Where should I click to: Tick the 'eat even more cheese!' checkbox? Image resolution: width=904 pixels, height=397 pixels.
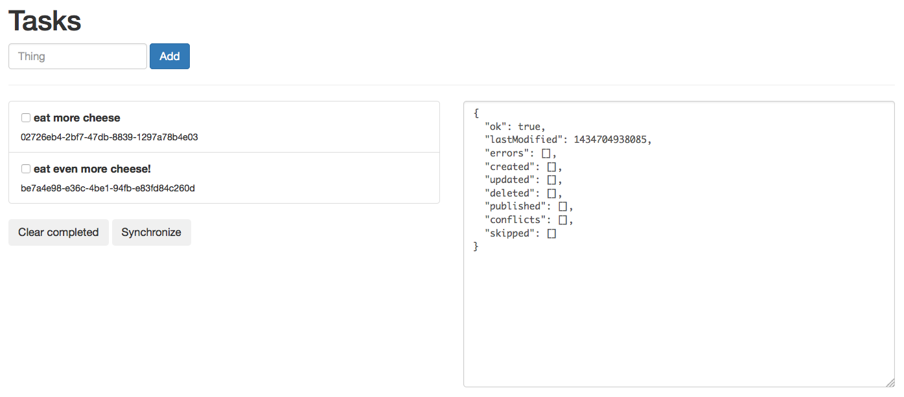26,169
